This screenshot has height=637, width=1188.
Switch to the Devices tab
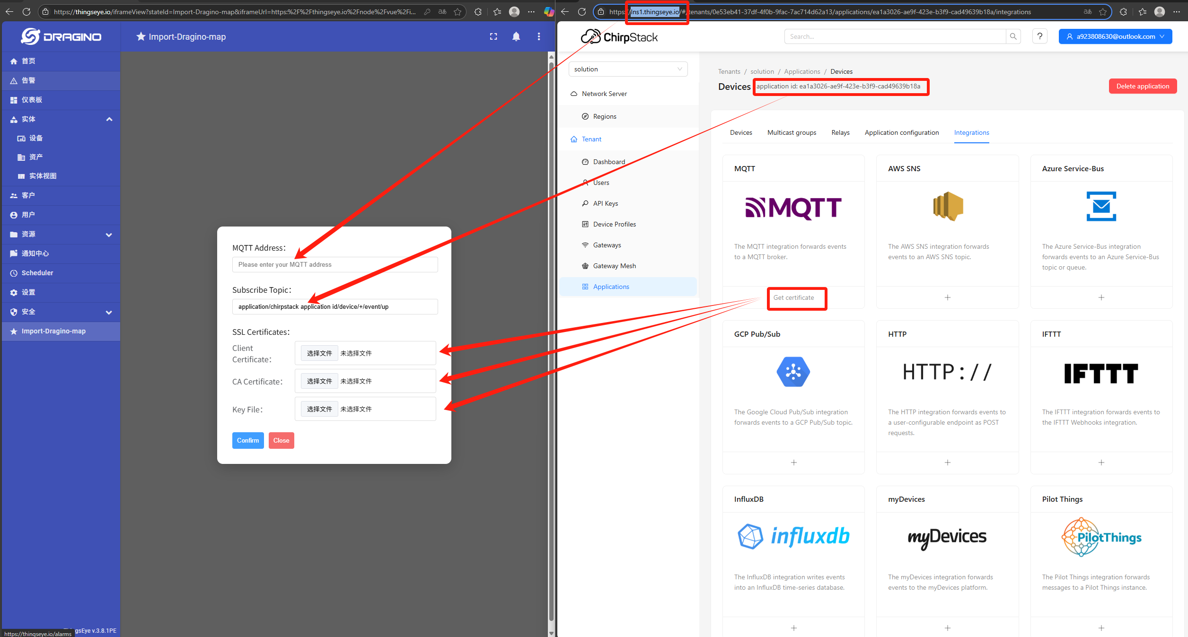(741, 132)
